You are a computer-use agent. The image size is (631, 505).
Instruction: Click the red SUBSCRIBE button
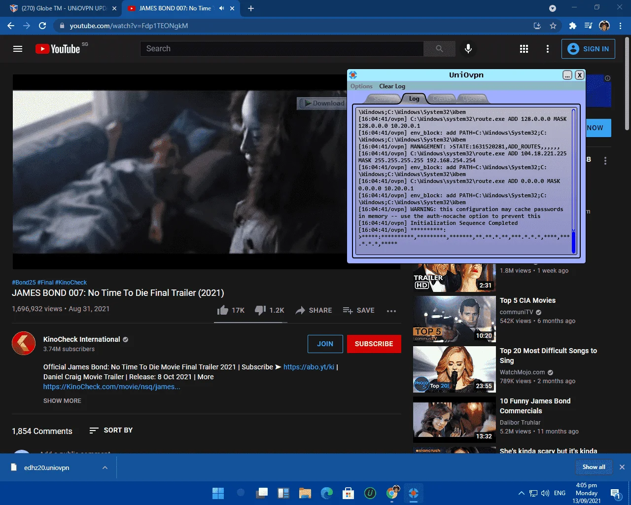[x=374, y=344]
